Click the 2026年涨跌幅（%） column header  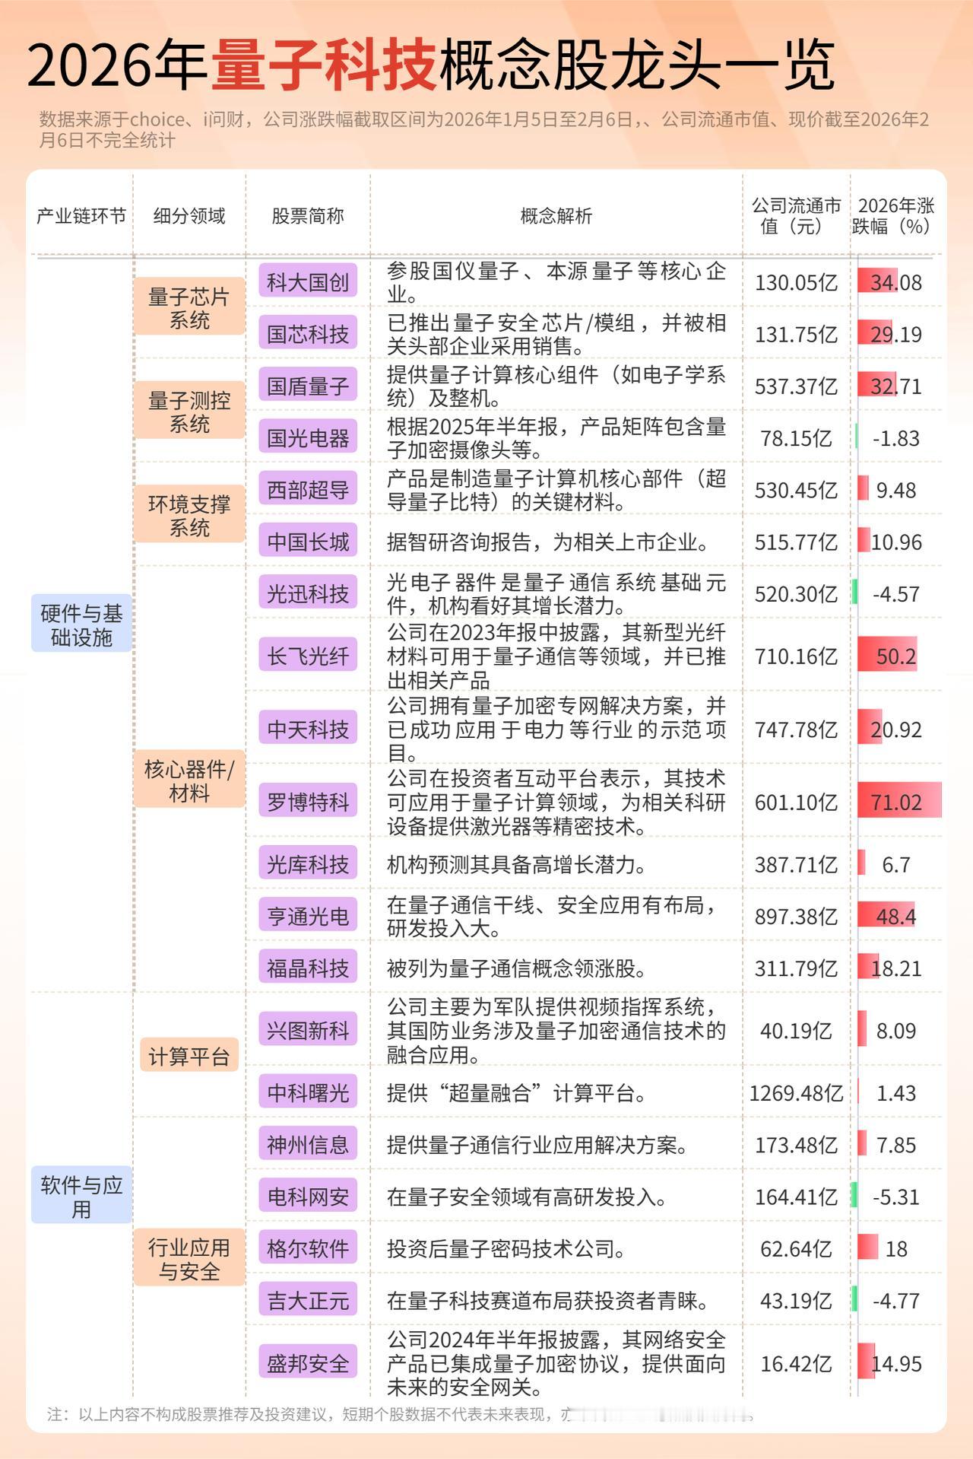895,216
